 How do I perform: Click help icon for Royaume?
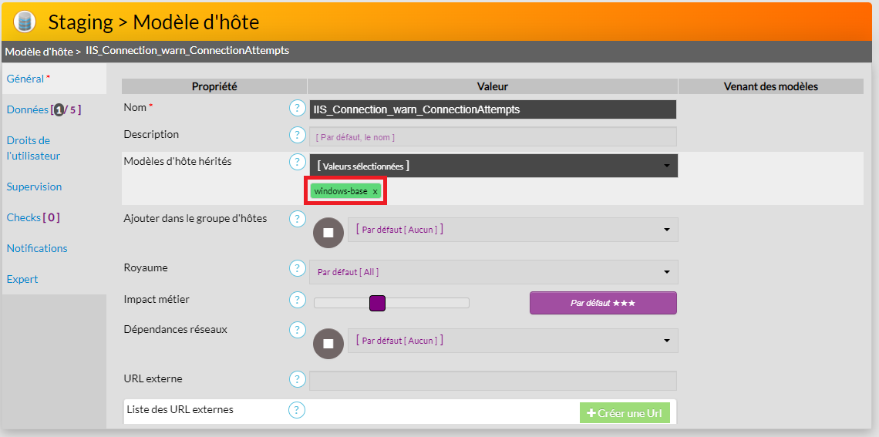click(x=297, y=269)
